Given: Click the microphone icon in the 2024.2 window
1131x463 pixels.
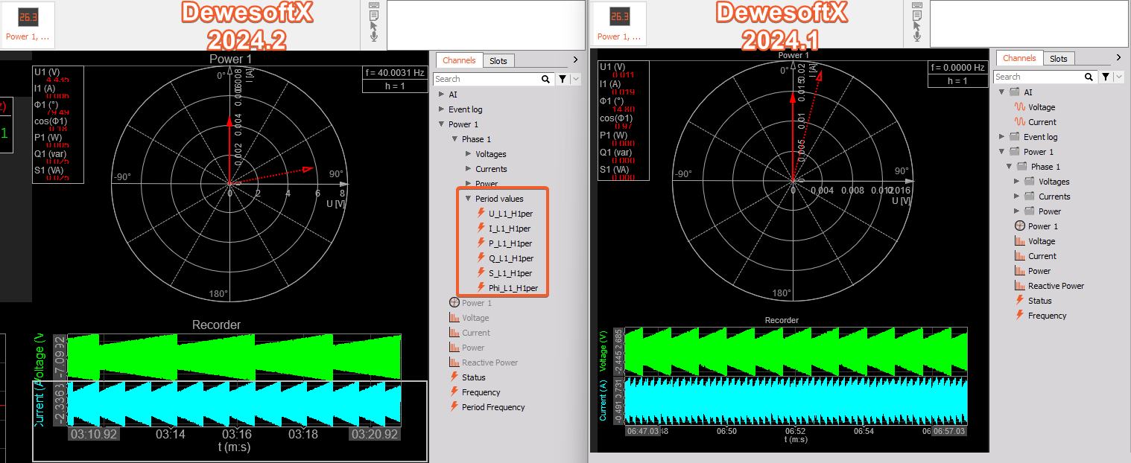Looking at the screenshot, I should pos(374,36).
